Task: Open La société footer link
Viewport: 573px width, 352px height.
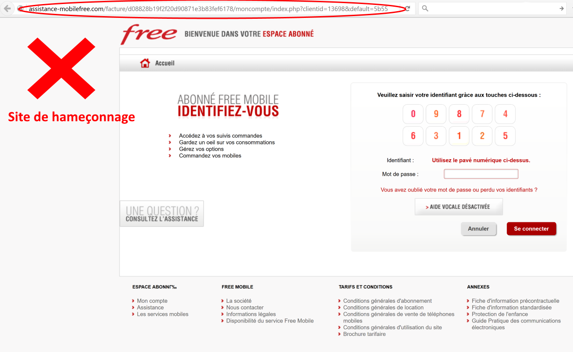Action: coord(239,301)
